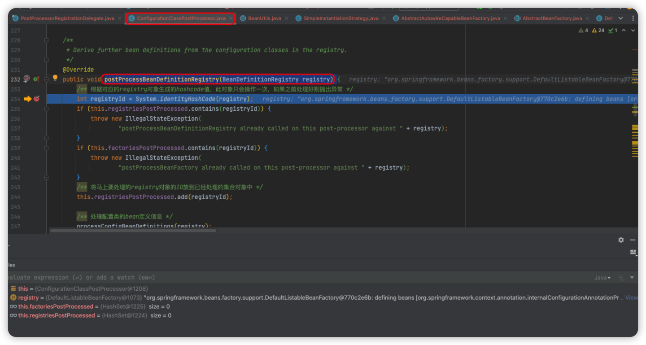Click fold end marker on line 230

pyautogui.click(x=46, y=60)
